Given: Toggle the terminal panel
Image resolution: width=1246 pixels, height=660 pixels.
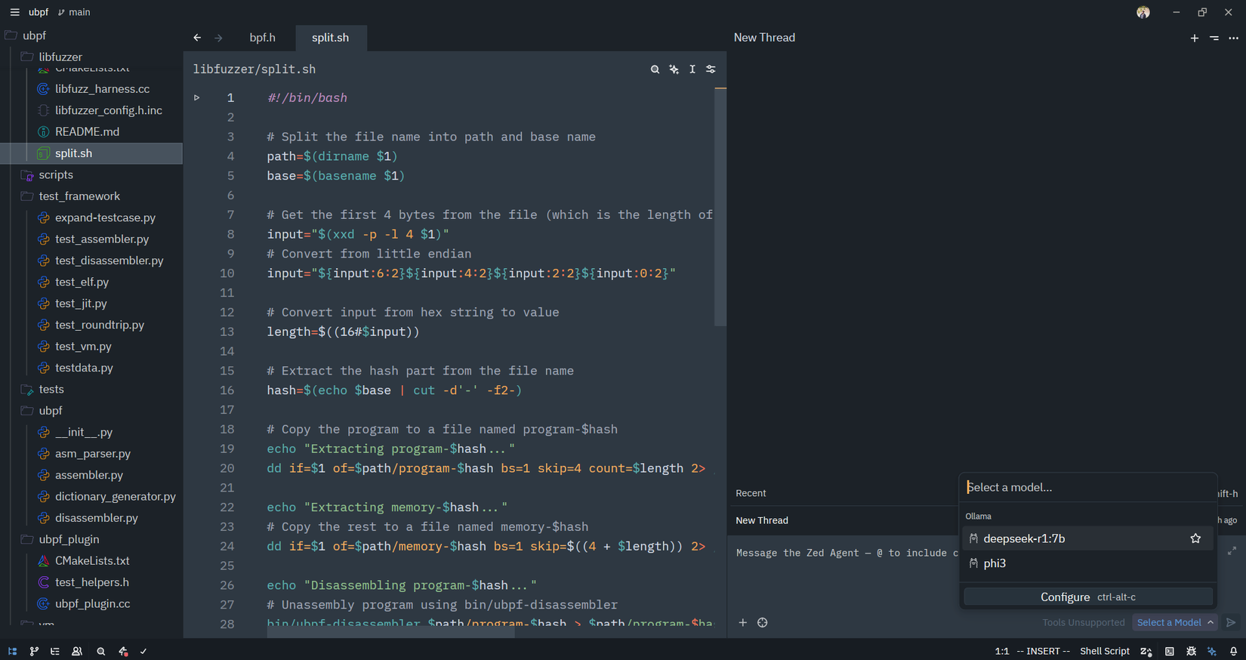Looking at the screenshot, I should [1170, 651].
